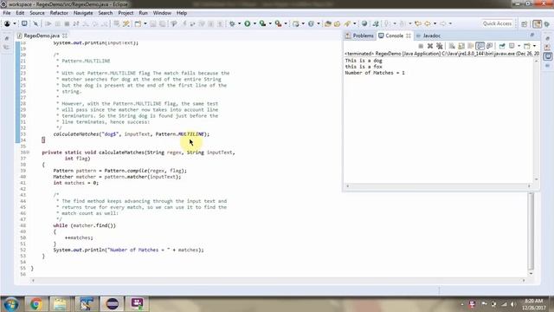
Task: Open the Help menu
Action: [182, 13]
